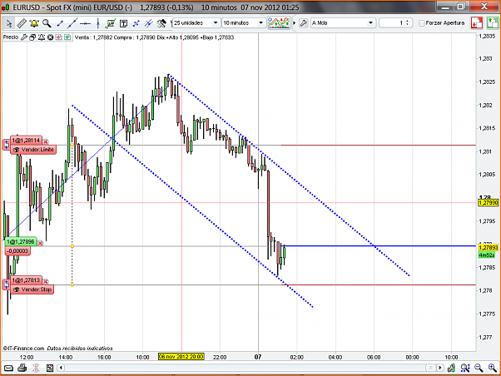Open the wrench settings beside A Mdo

click(303, 23)
